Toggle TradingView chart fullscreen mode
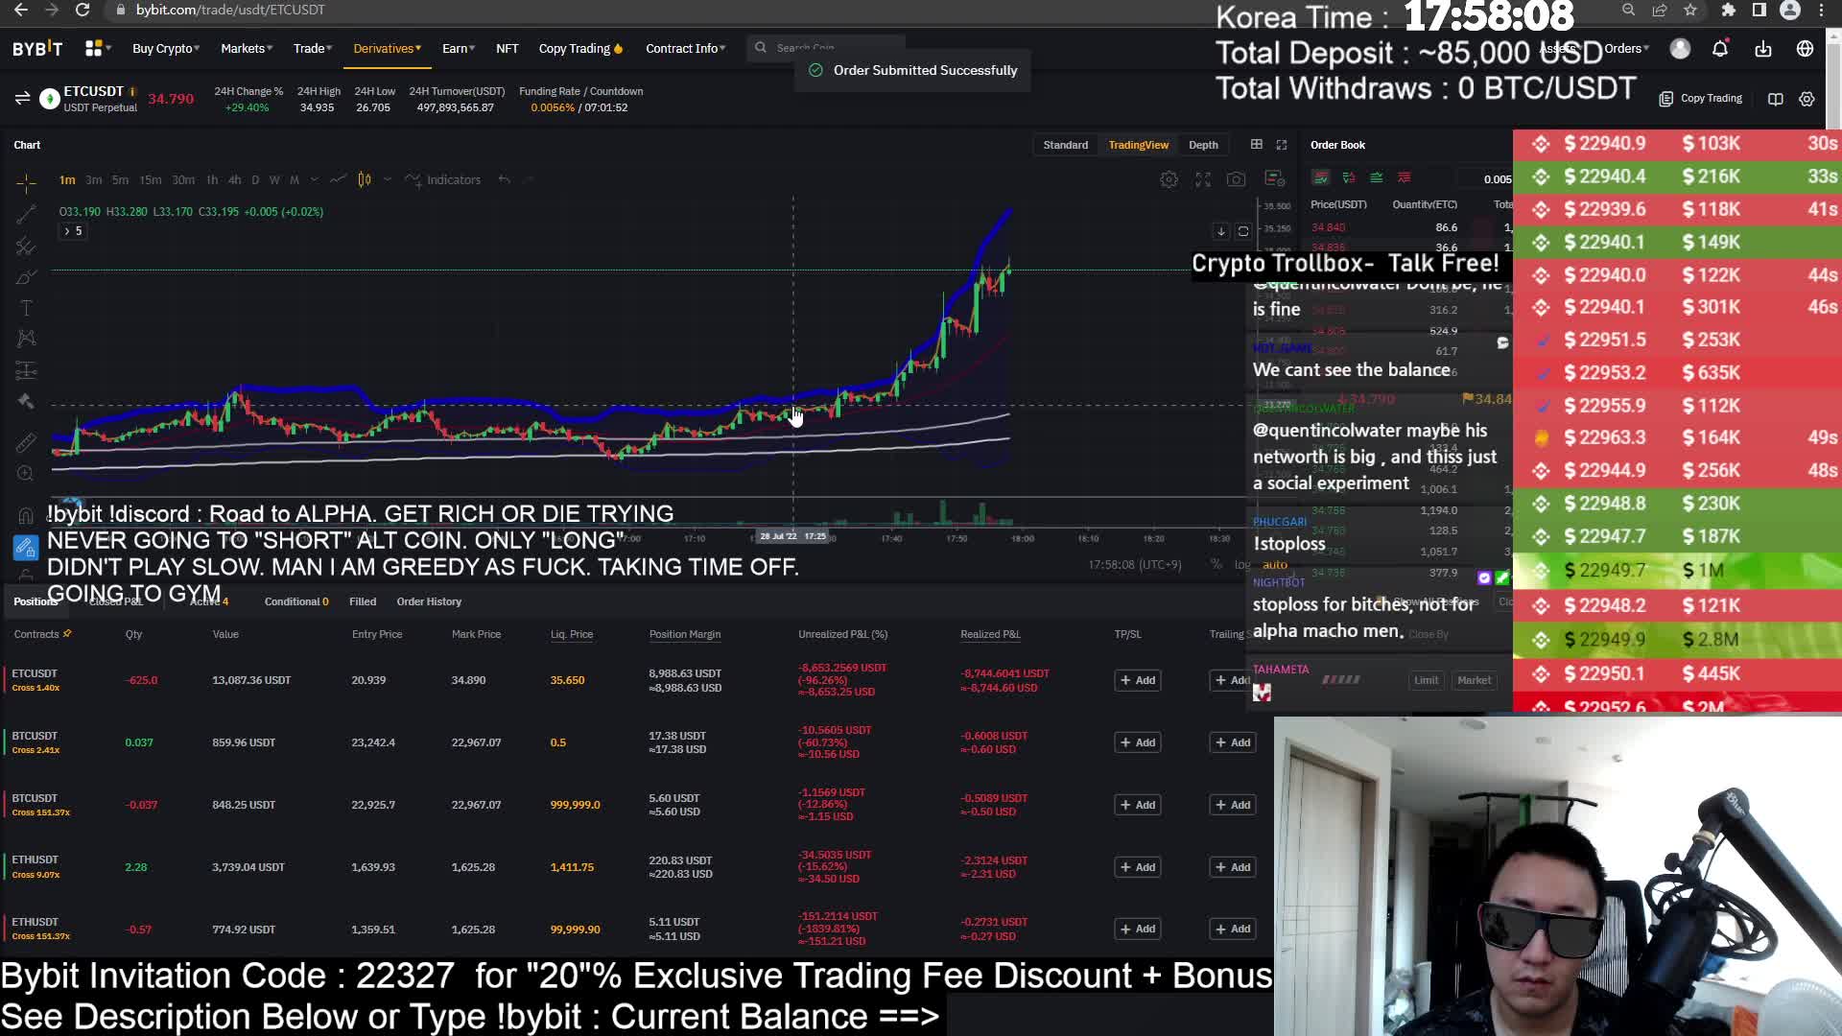Viewport: 1842px width, 1036px height. pos(1203,179)
